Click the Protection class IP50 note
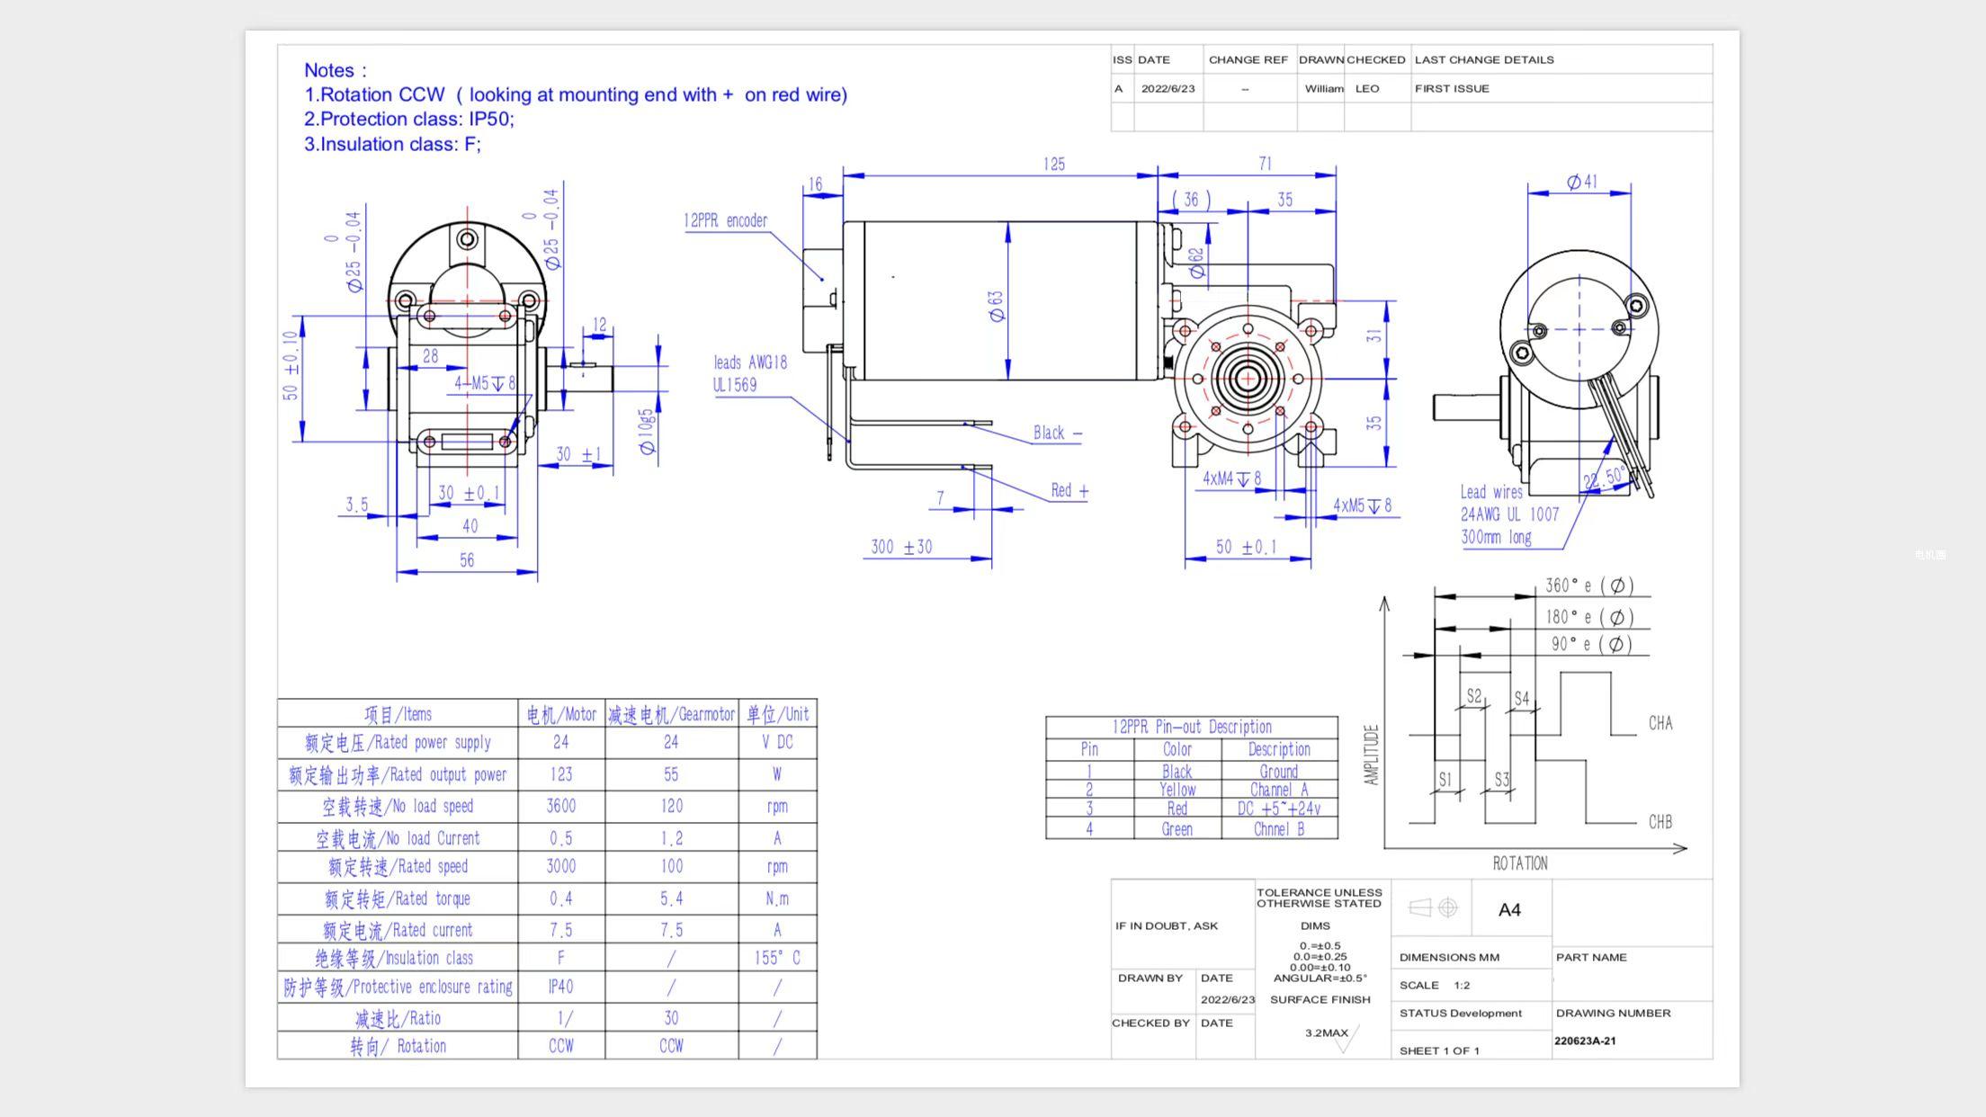 point(408,119)
